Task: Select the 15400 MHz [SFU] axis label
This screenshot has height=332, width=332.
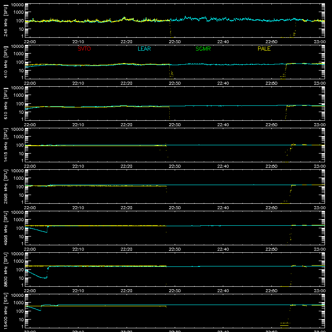Action: point(6,311)
